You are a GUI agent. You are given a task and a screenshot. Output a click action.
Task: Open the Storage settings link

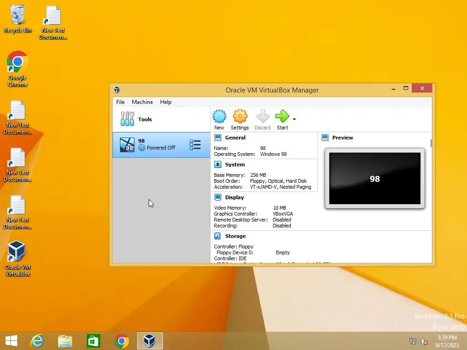tap(235, 236)
